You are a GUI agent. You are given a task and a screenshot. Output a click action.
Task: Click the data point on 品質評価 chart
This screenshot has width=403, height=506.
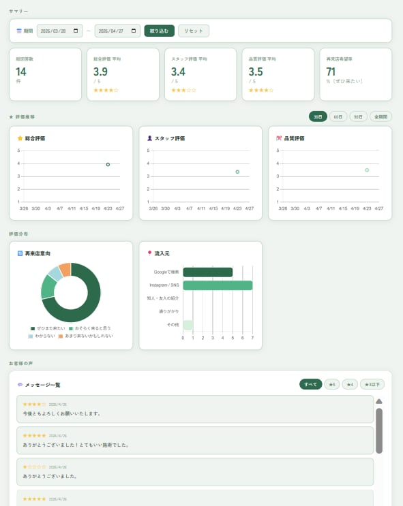367,170
